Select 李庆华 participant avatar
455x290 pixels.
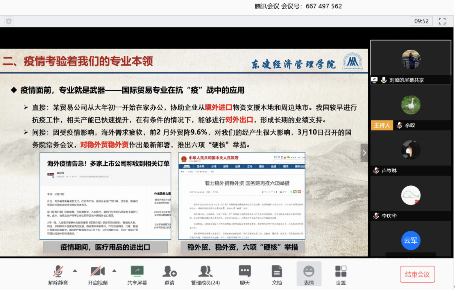coord(411,195)
